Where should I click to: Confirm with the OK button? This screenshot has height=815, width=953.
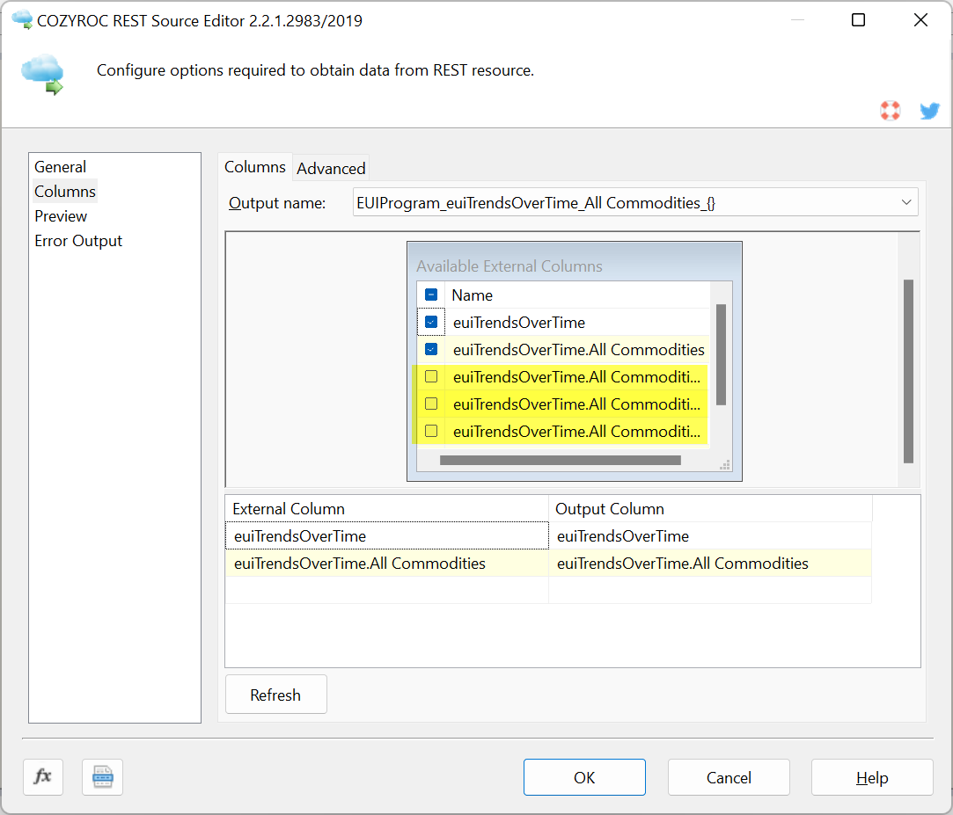(x=584, y=777)
